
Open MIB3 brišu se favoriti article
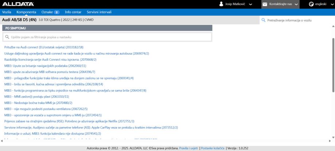tap(54, 84)
